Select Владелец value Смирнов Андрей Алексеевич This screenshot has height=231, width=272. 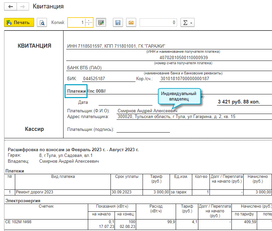(69, 161)
